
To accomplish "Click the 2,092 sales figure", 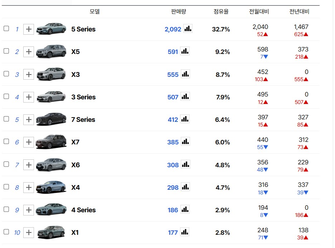I will pyautogui.click(x=173, y=29).
